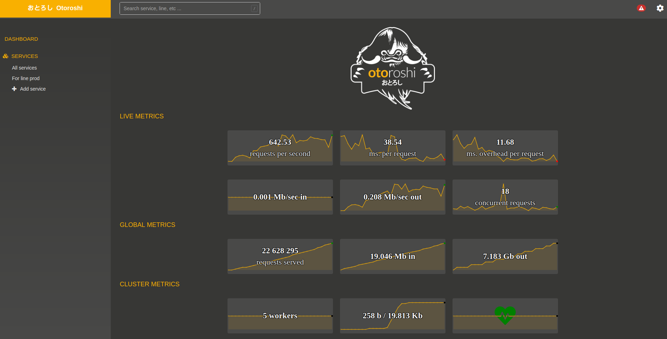Click the red alert warning icon
The height and width of the screenshot is (339, 667).
[x=641, y=8]
